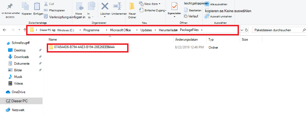Sort by Änderungsdatum column header
306x115 pixels.
click(x=187, y=39)
